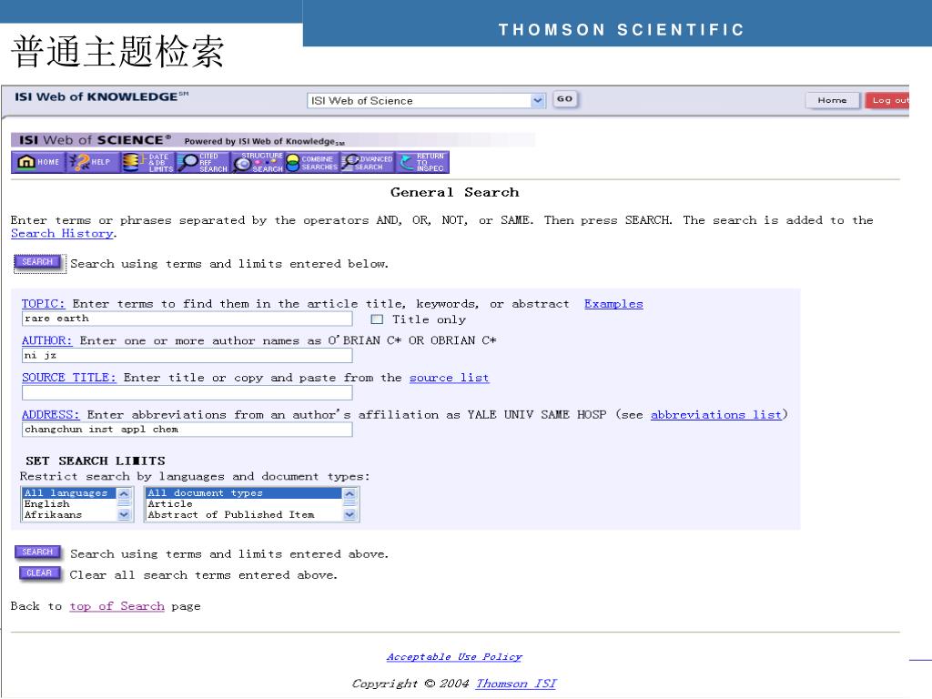Open the Thomson ISI link
The image size is (932, 699).
coord(516,684)
